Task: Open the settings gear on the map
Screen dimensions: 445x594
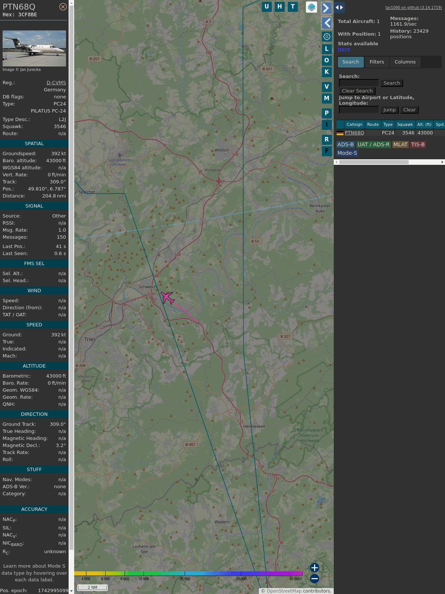Action: (x=327, y=36)
